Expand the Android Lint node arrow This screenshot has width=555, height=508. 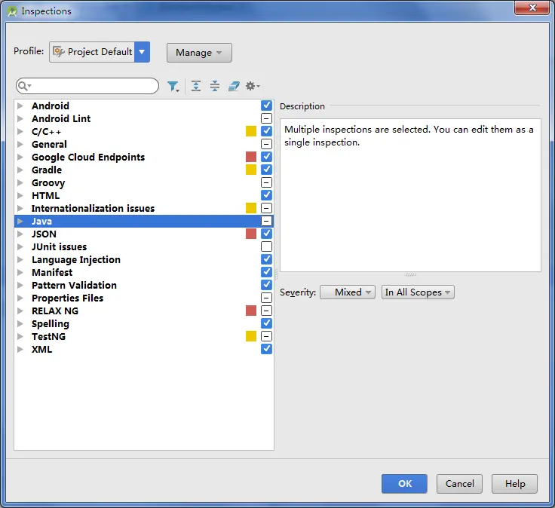pyautogui.click(x=20, y=118)
